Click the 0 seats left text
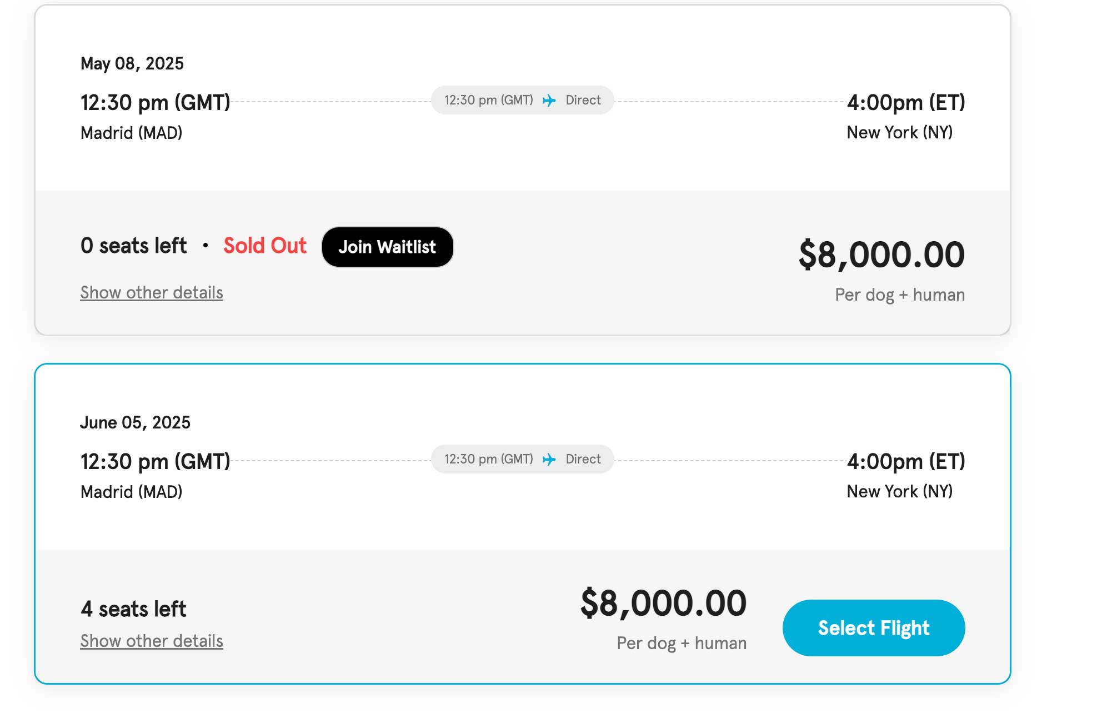 (x=133, y=245)
